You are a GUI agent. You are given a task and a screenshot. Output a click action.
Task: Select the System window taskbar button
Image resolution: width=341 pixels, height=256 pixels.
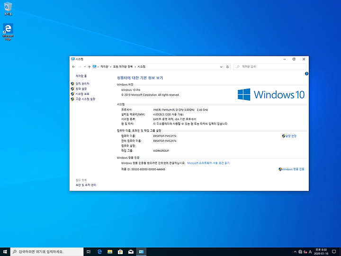[x=141, y=252]
